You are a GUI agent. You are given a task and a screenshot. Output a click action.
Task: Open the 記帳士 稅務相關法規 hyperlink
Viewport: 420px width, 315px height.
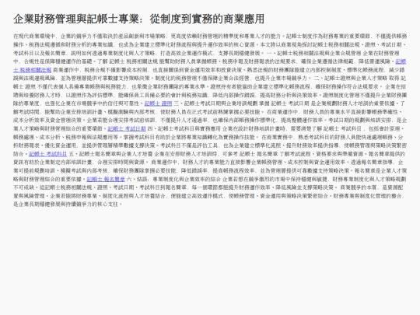(32, 70)
